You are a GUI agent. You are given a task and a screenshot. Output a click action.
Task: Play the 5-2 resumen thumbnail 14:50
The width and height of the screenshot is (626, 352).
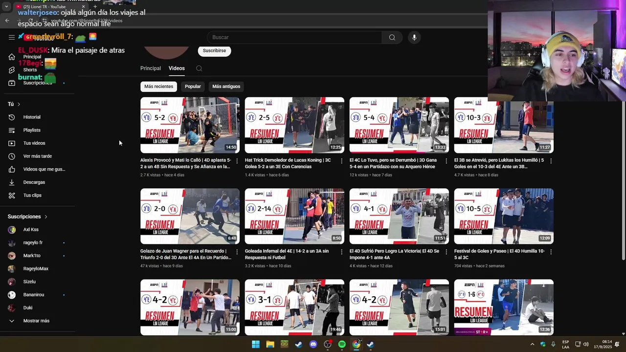pyautogui.click(x=190, y=125)
